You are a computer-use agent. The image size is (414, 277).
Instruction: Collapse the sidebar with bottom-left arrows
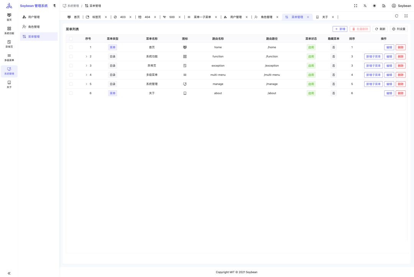[x=9, y=273]
